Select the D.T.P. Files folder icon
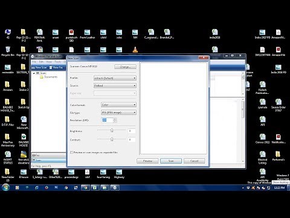 click(8, 121)
